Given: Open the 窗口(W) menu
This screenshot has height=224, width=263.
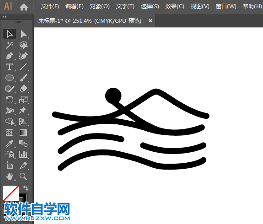Looking at the screenshot, I should [x=226, y=6].
